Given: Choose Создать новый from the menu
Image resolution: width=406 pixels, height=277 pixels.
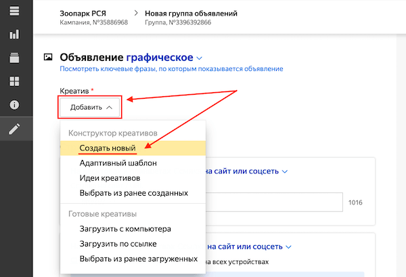Looking at the screenshot, I should coord(108,148).
